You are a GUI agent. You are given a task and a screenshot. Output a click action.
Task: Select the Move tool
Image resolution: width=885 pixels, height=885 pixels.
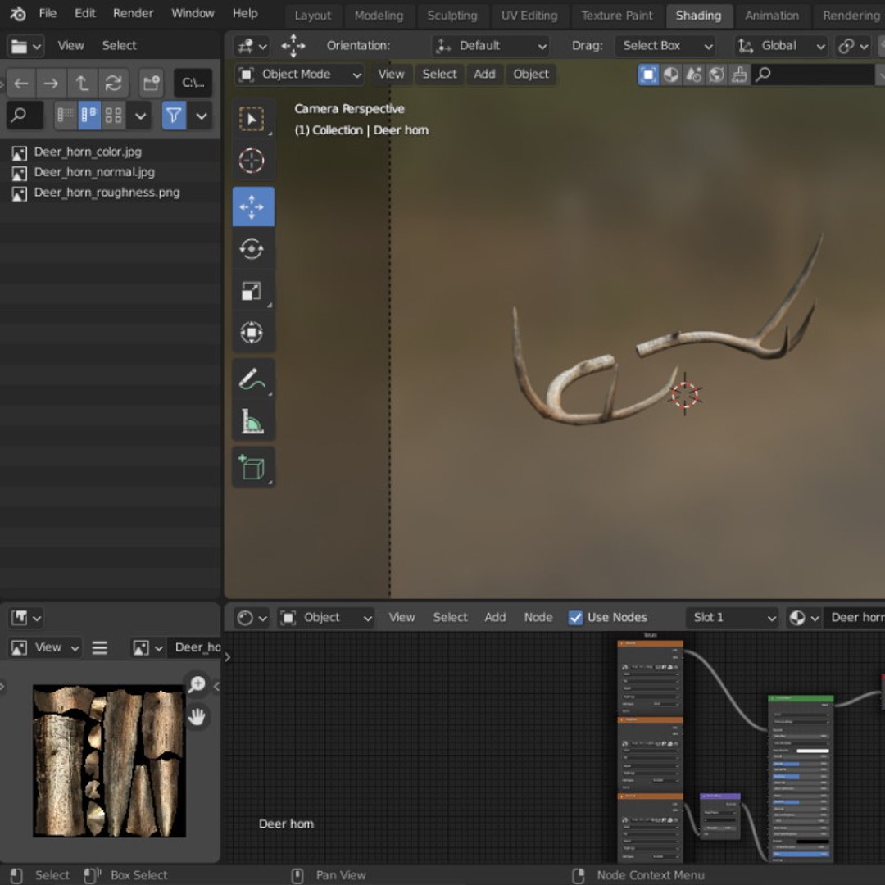[253, 206]
